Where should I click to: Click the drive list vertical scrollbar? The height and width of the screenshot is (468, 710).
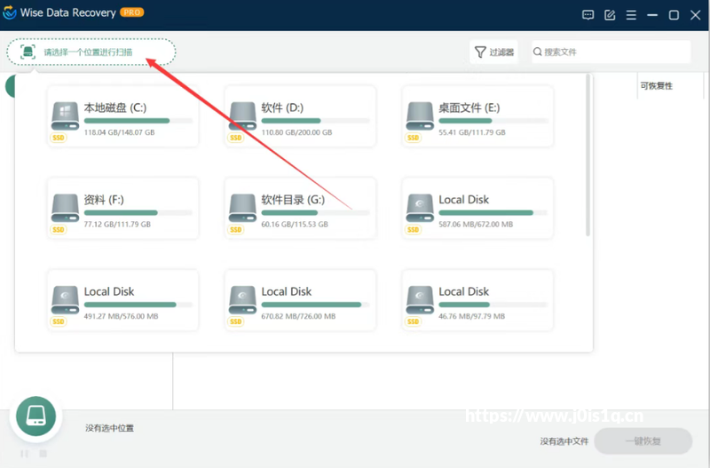tap(588, 155)
